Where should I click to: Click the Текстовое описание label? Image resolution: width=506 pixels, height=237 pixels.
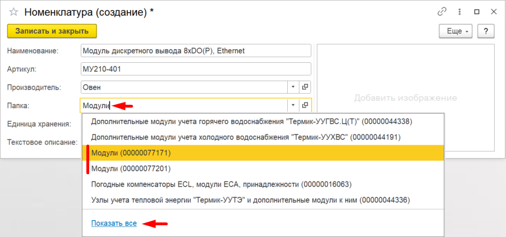[x=42, y=142]
